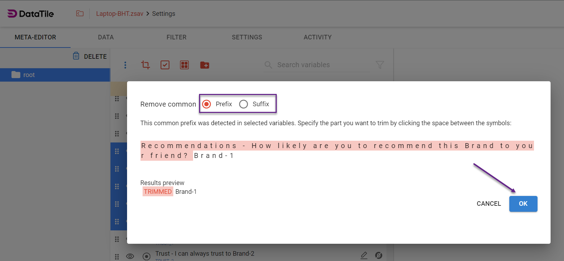Screen dimensions: 564x261
Task: Switch to the DATA tab
Action: pos(106,37)
